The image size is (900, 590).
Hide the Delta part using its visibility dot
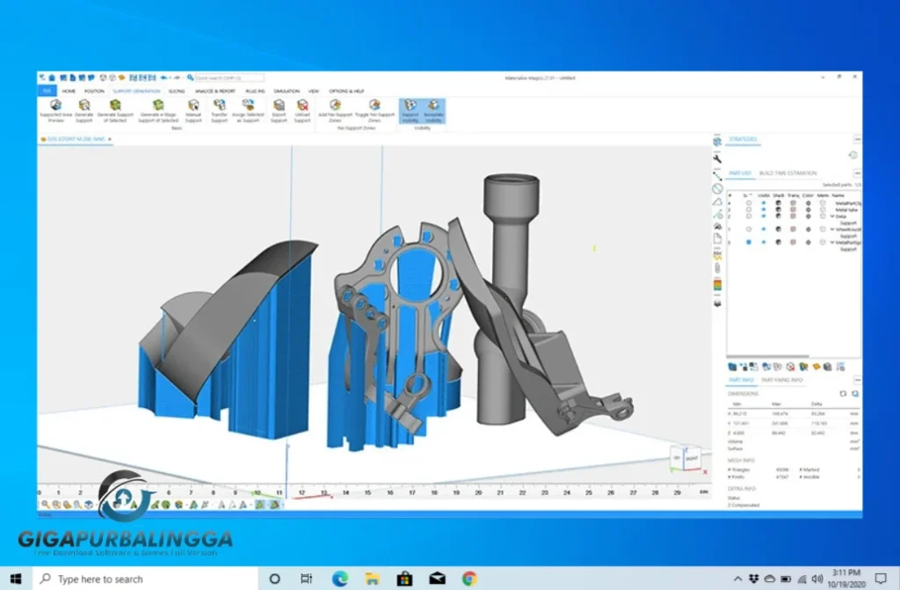pos(764,216)
